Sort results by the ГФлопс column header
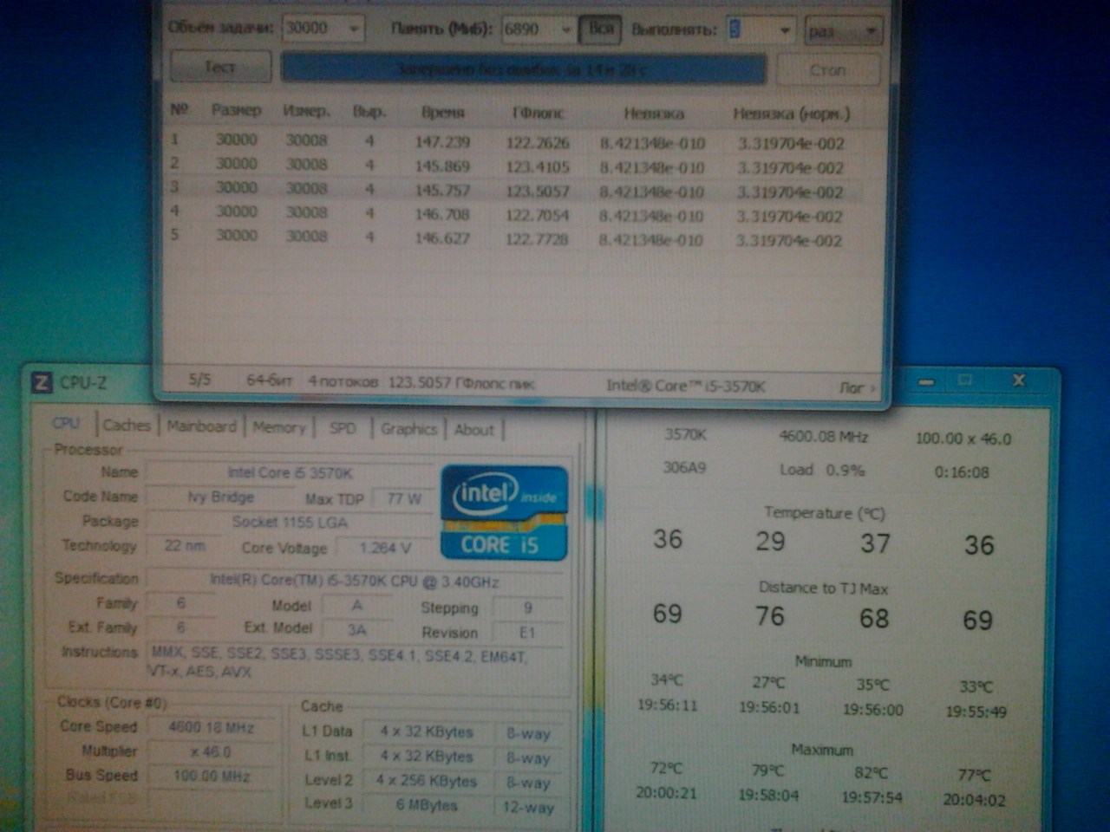1110x832 pixels. pos(539,113)
